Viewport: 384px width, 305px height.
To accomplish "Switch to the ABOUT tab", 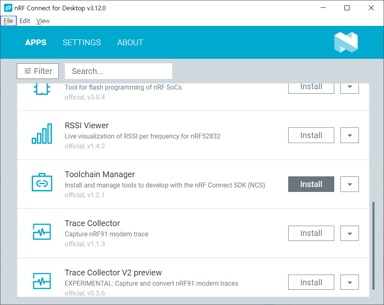I will (x=130, y=42).
